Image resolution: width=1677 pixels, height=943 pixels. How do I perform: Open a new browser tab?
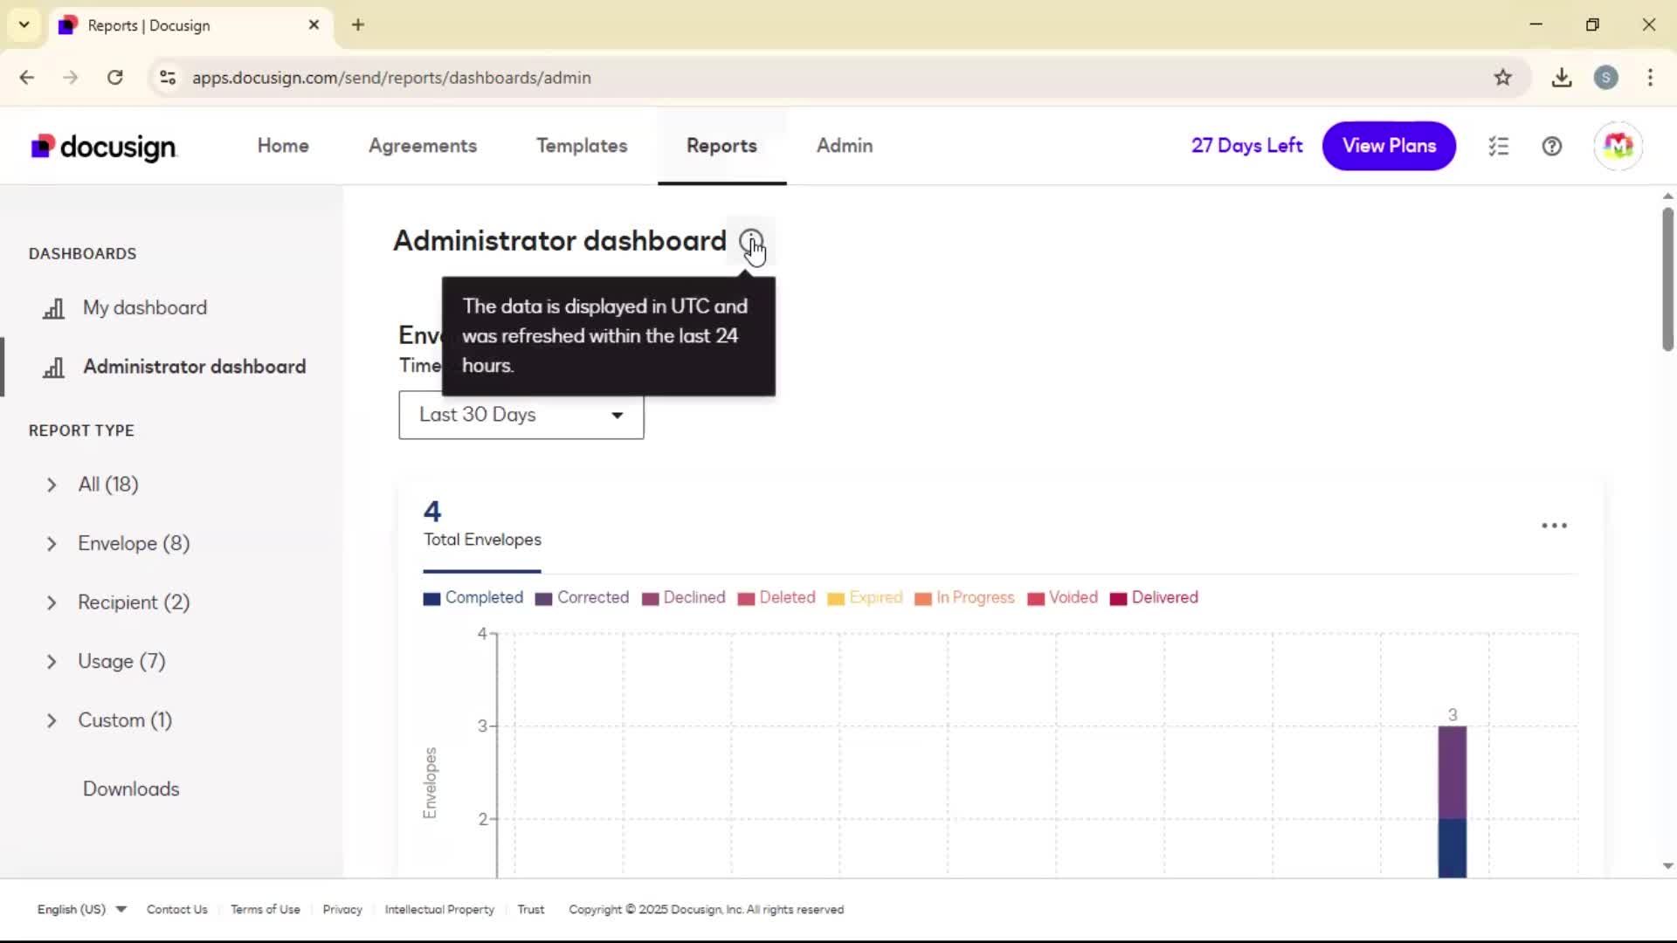(x=358, y=24)
